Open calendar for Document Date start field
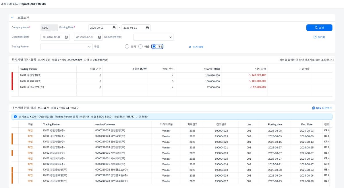This screenshot has height=188, width=344. point(66,37)
